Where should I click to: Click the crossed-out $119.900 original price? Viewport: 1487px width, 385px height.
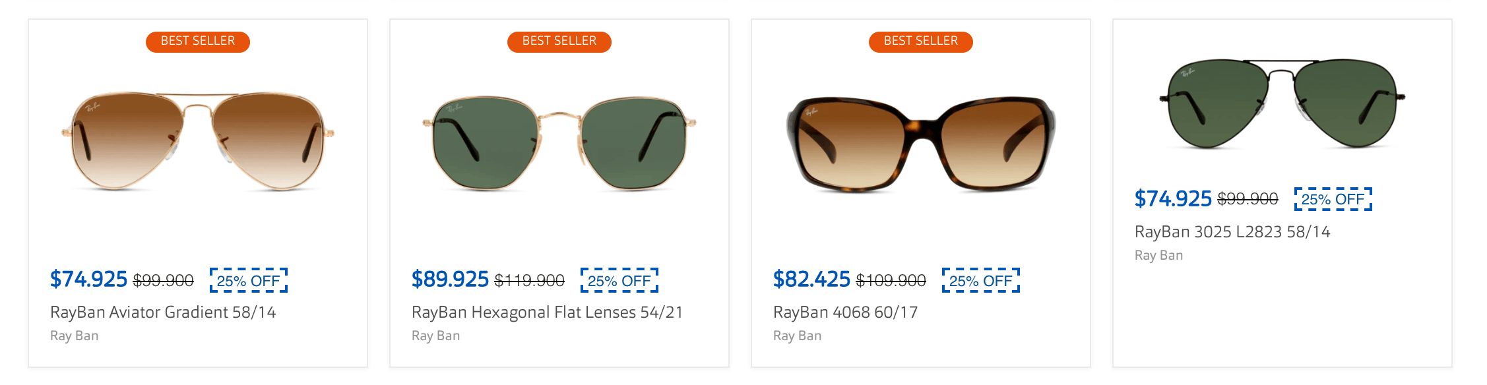tap(529, 281)
